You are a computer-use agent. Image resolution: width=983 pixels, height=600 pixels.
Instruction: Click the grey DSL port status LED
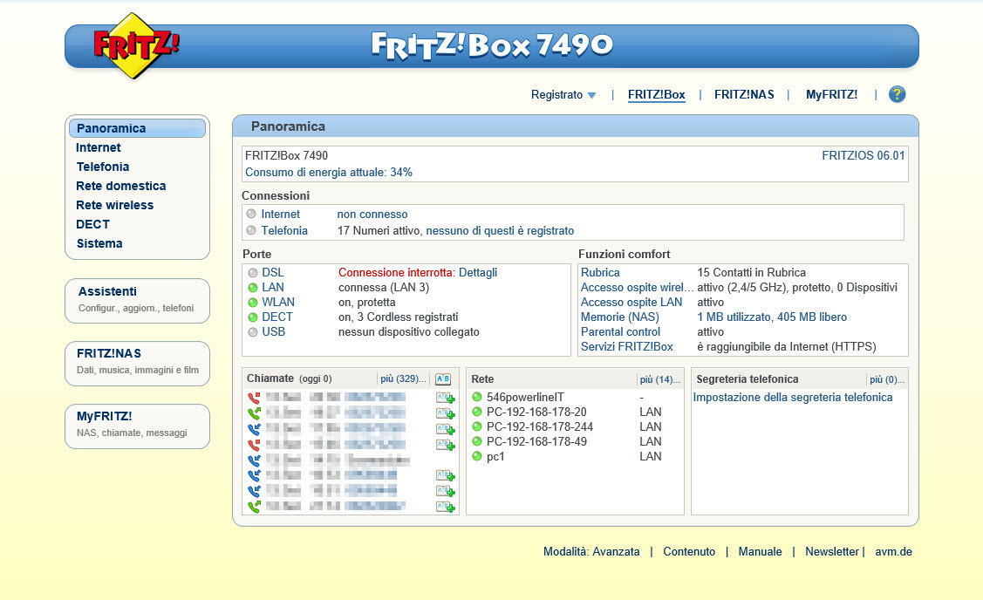(x=253, y=273)
